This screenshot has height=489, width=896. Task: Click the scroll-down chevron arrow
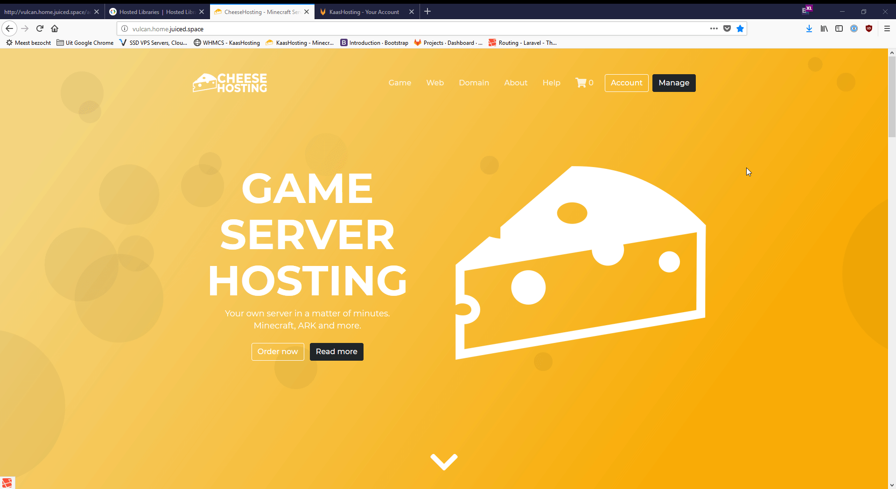click(x=444, y=461)
